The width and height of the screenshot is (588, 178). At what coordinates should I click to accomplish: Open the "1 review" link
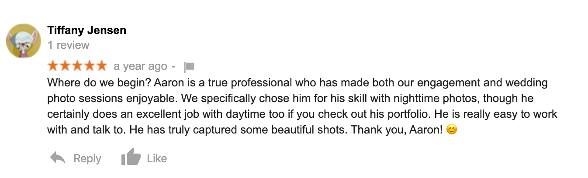click(69, 45)
